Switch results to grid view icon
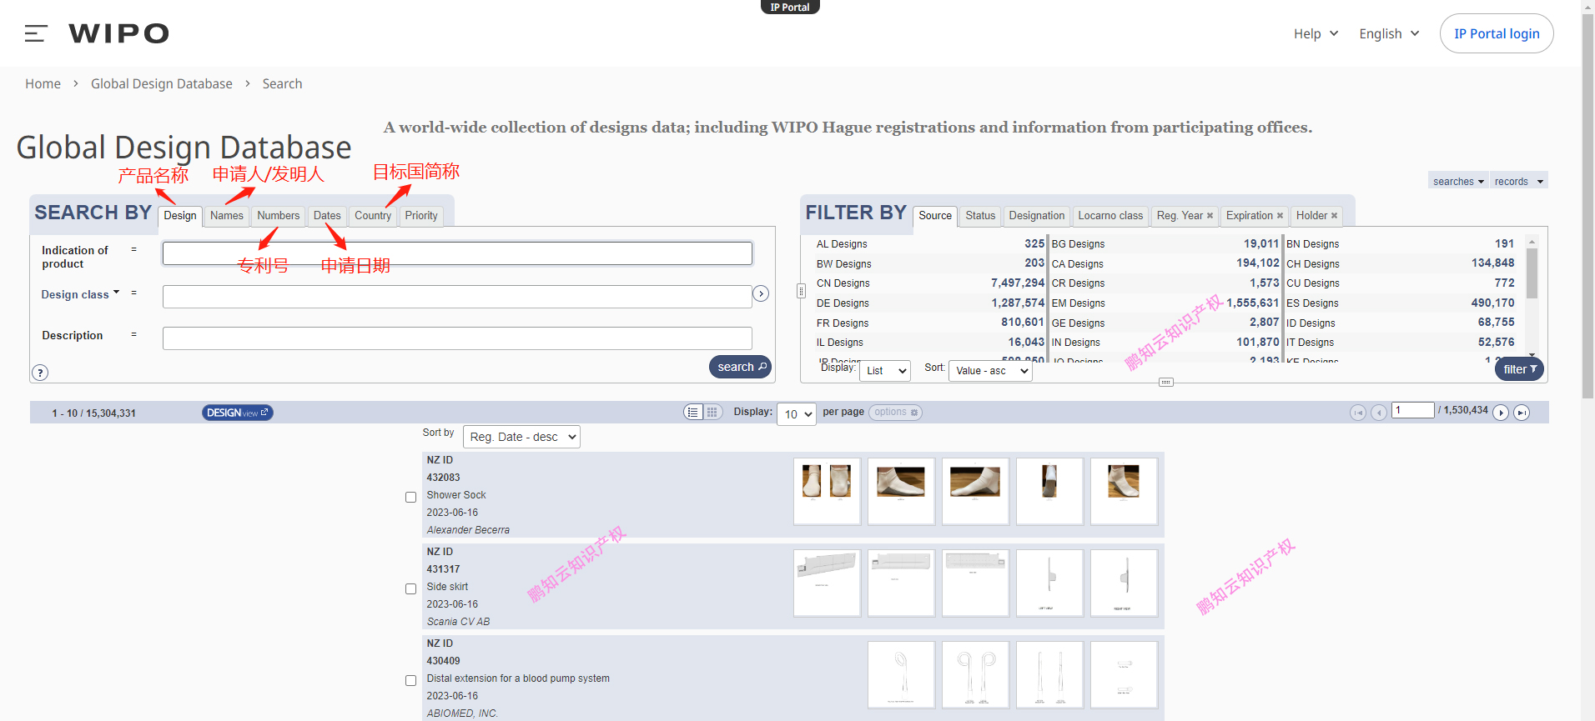The width and height of the screenshot is (1595, 721). click(712, 412)
